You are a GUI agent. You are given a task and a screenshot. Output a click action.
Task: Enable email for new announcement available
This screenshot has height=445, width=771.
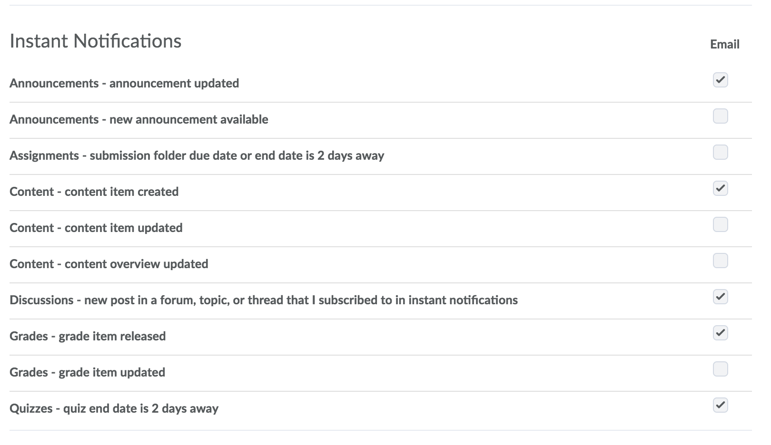point(720,116)
